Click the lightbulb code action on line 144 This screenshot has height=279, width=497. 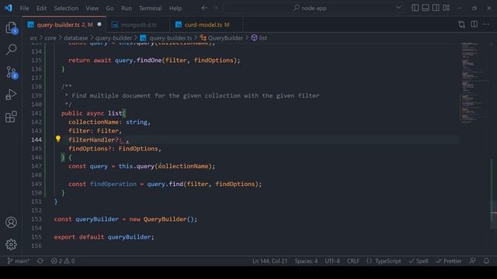click(58, 139)
